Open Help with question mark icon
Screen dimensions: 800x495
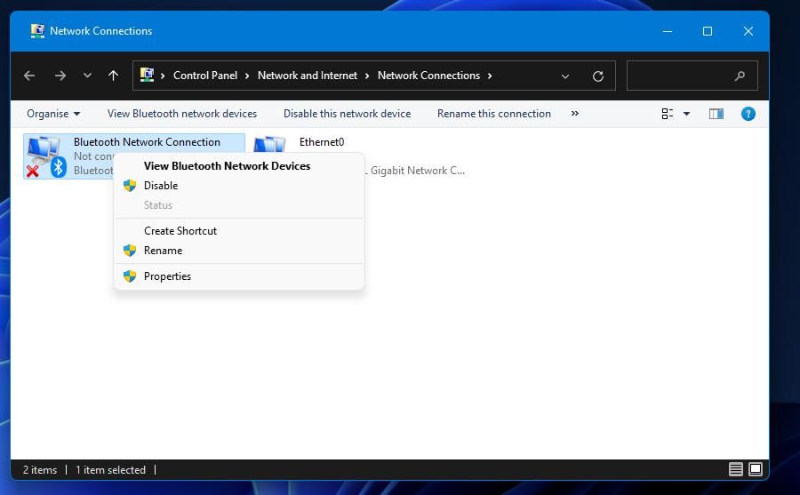(x=748, y=114)
